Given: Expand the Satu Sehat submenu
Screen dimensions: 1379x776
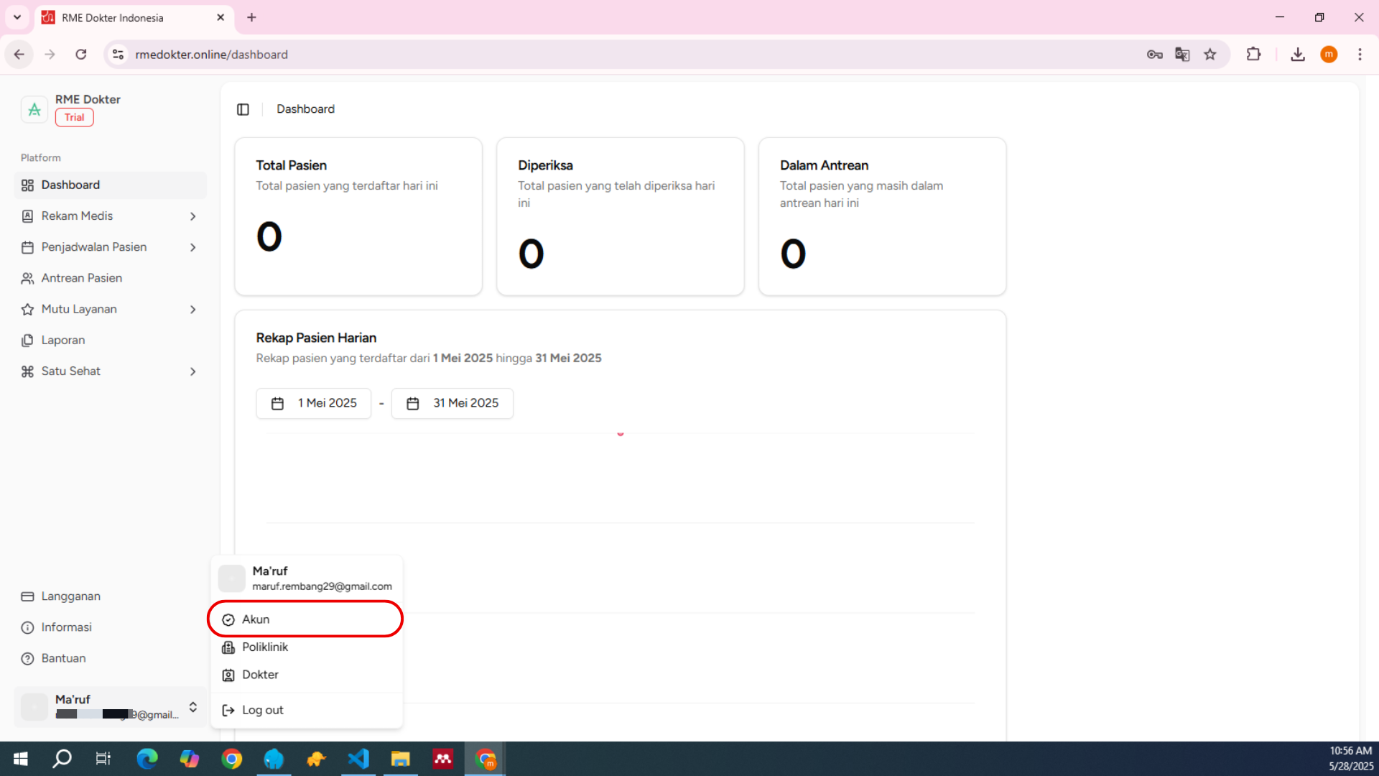Looking at the screenshot, I should (192, 371).
